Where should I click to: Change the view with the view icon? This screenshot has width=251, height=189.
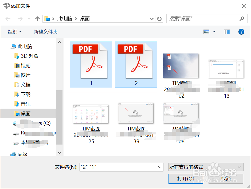[x=206, y=32]
